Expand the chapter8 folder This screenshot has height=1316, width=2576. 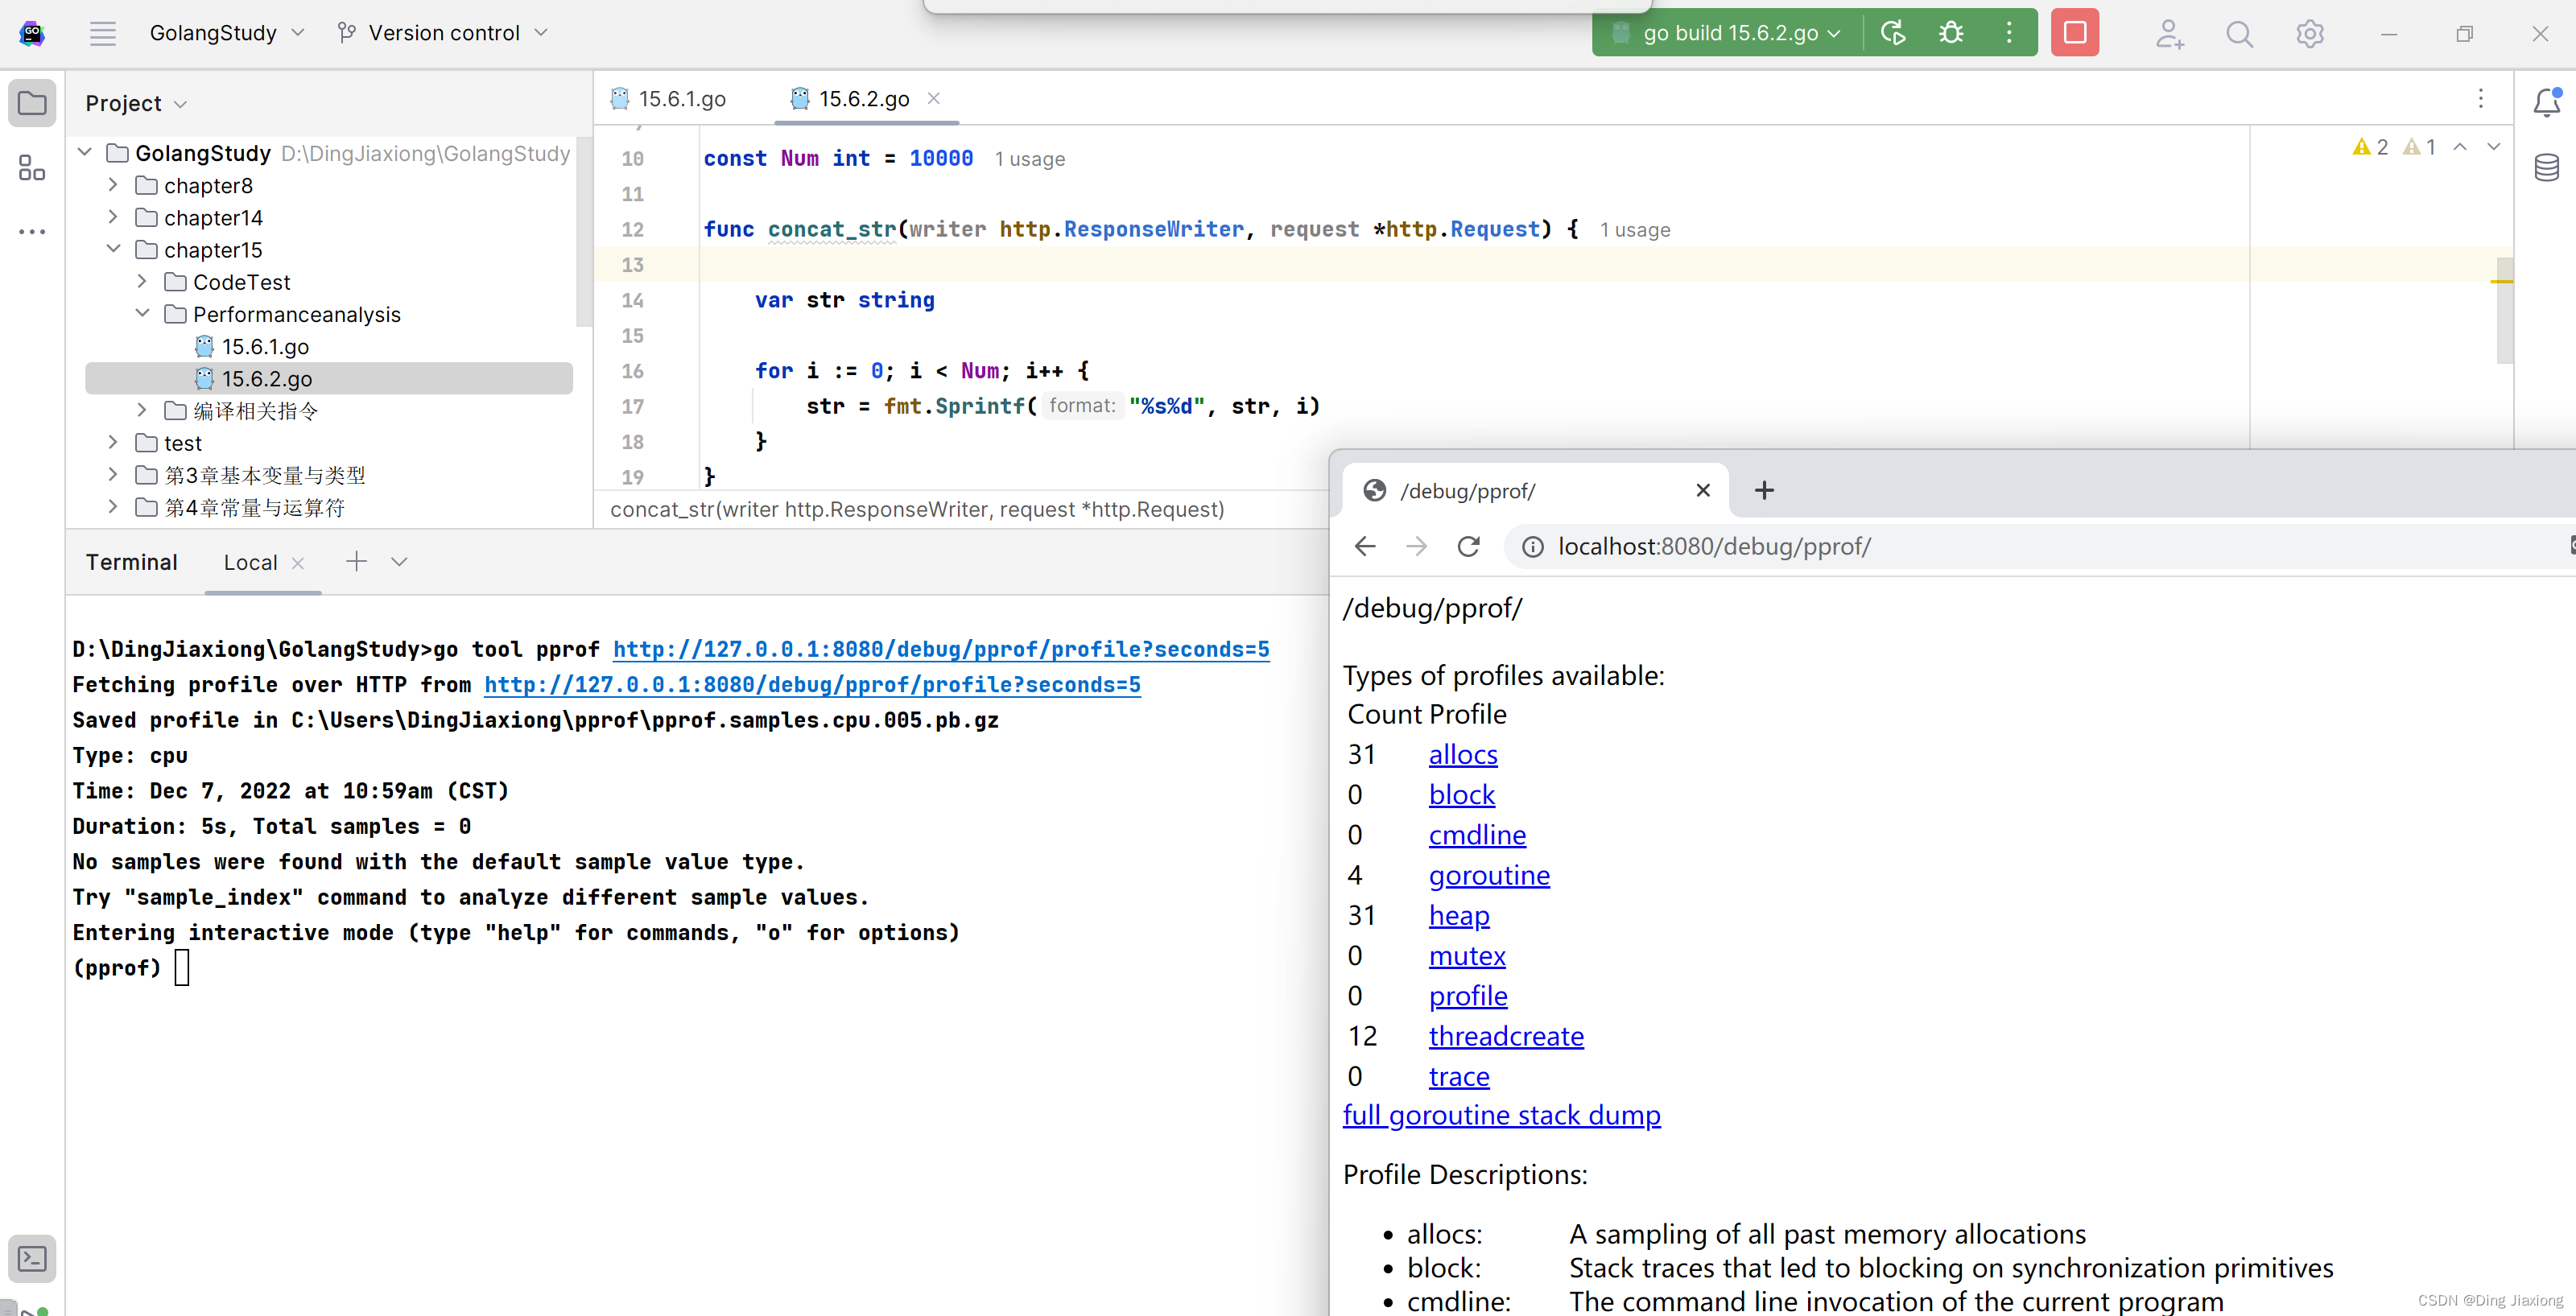(x=113, y=185)
